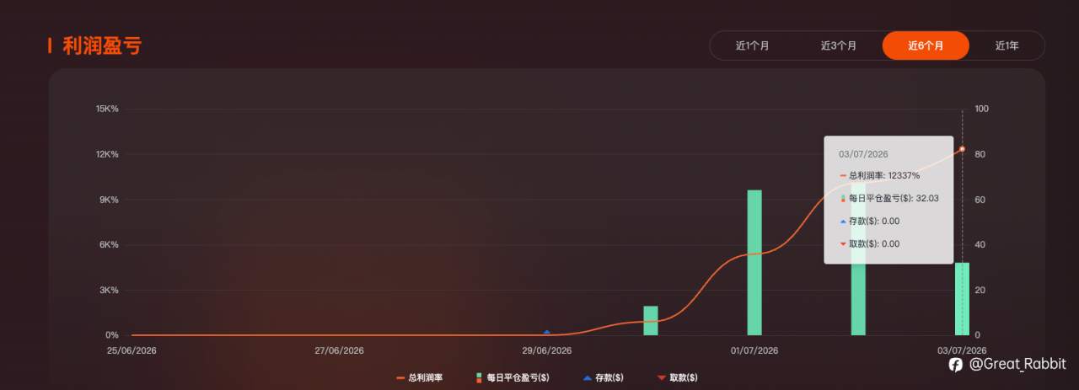Select the 近6个月 time range tab

926,45
